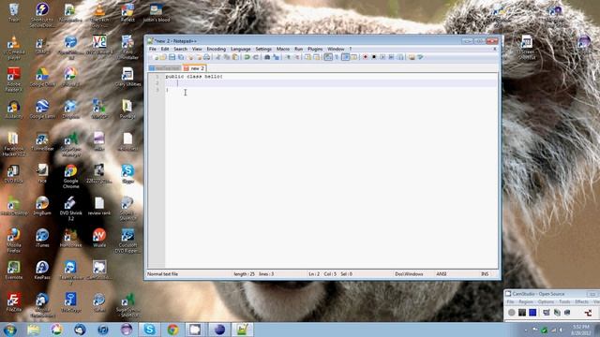Open the Plugins menu
The height and width of the screenshot is (337, 600).
click(315, 49)
